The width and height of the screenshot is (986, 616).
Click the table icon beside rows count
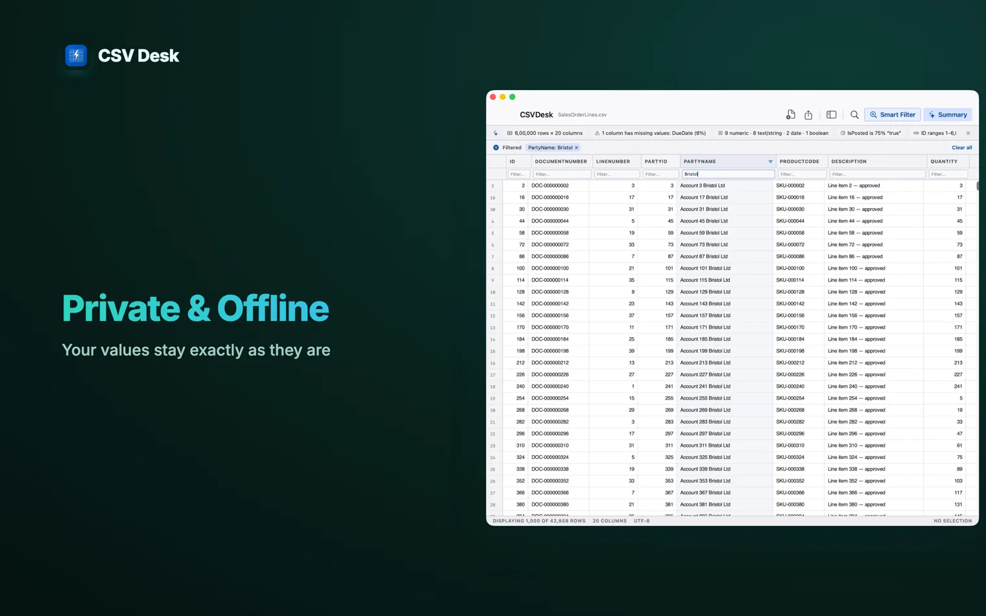click(510, 133)
